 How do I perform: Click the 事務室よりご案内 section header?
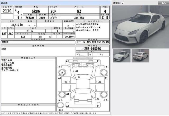[x=28, y=105]
